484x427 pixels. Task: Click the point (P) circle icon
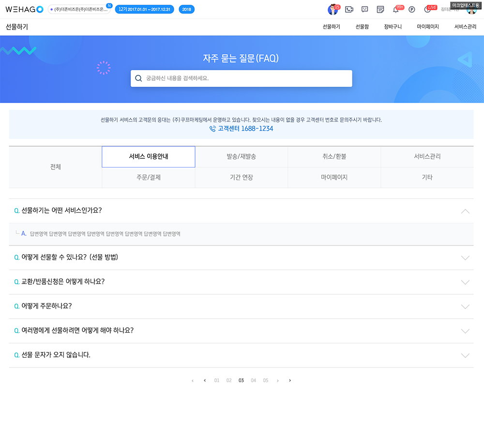412,9
